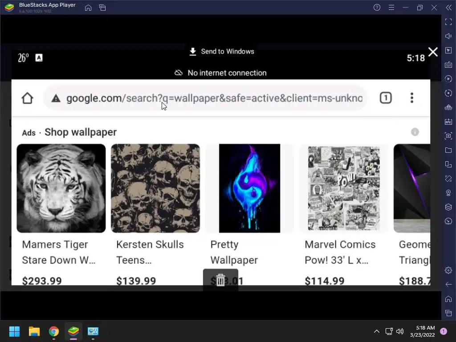This screenshot has width=456, height=342.
Task: Open the geometric triangle wallpaper thumbnail
Action: pyautogui.click(x=412, y=188)
